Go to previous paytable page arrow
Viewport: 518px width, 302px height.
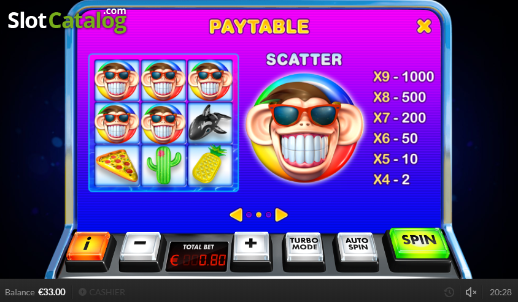pyautogui.click(x=236, y=215)
